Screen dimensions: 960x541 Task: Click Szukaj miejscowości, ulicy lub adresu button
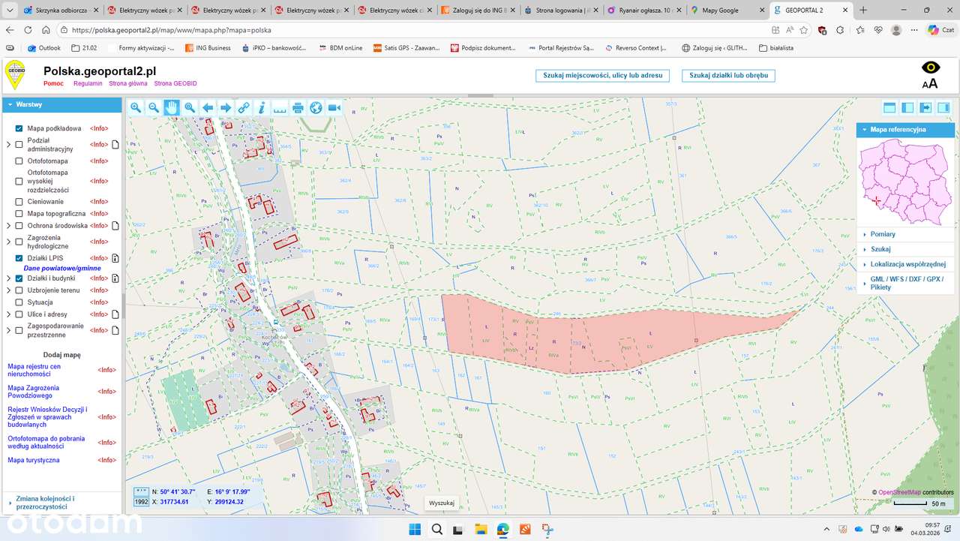click(602, 76)
